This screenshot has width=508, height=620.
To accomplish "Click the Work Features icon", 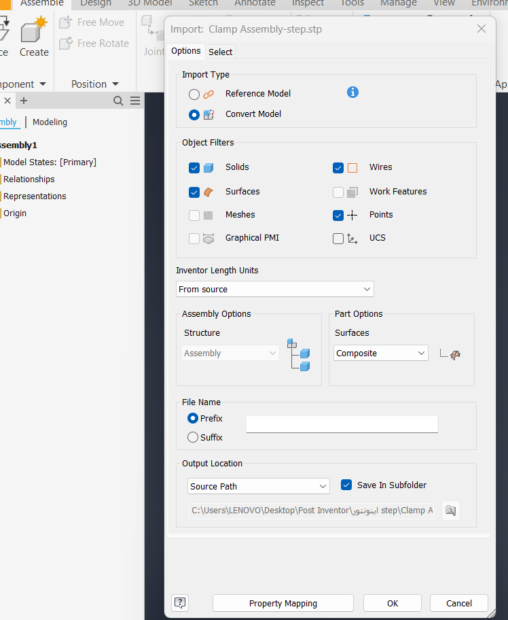I will click(x=352, y=192).
